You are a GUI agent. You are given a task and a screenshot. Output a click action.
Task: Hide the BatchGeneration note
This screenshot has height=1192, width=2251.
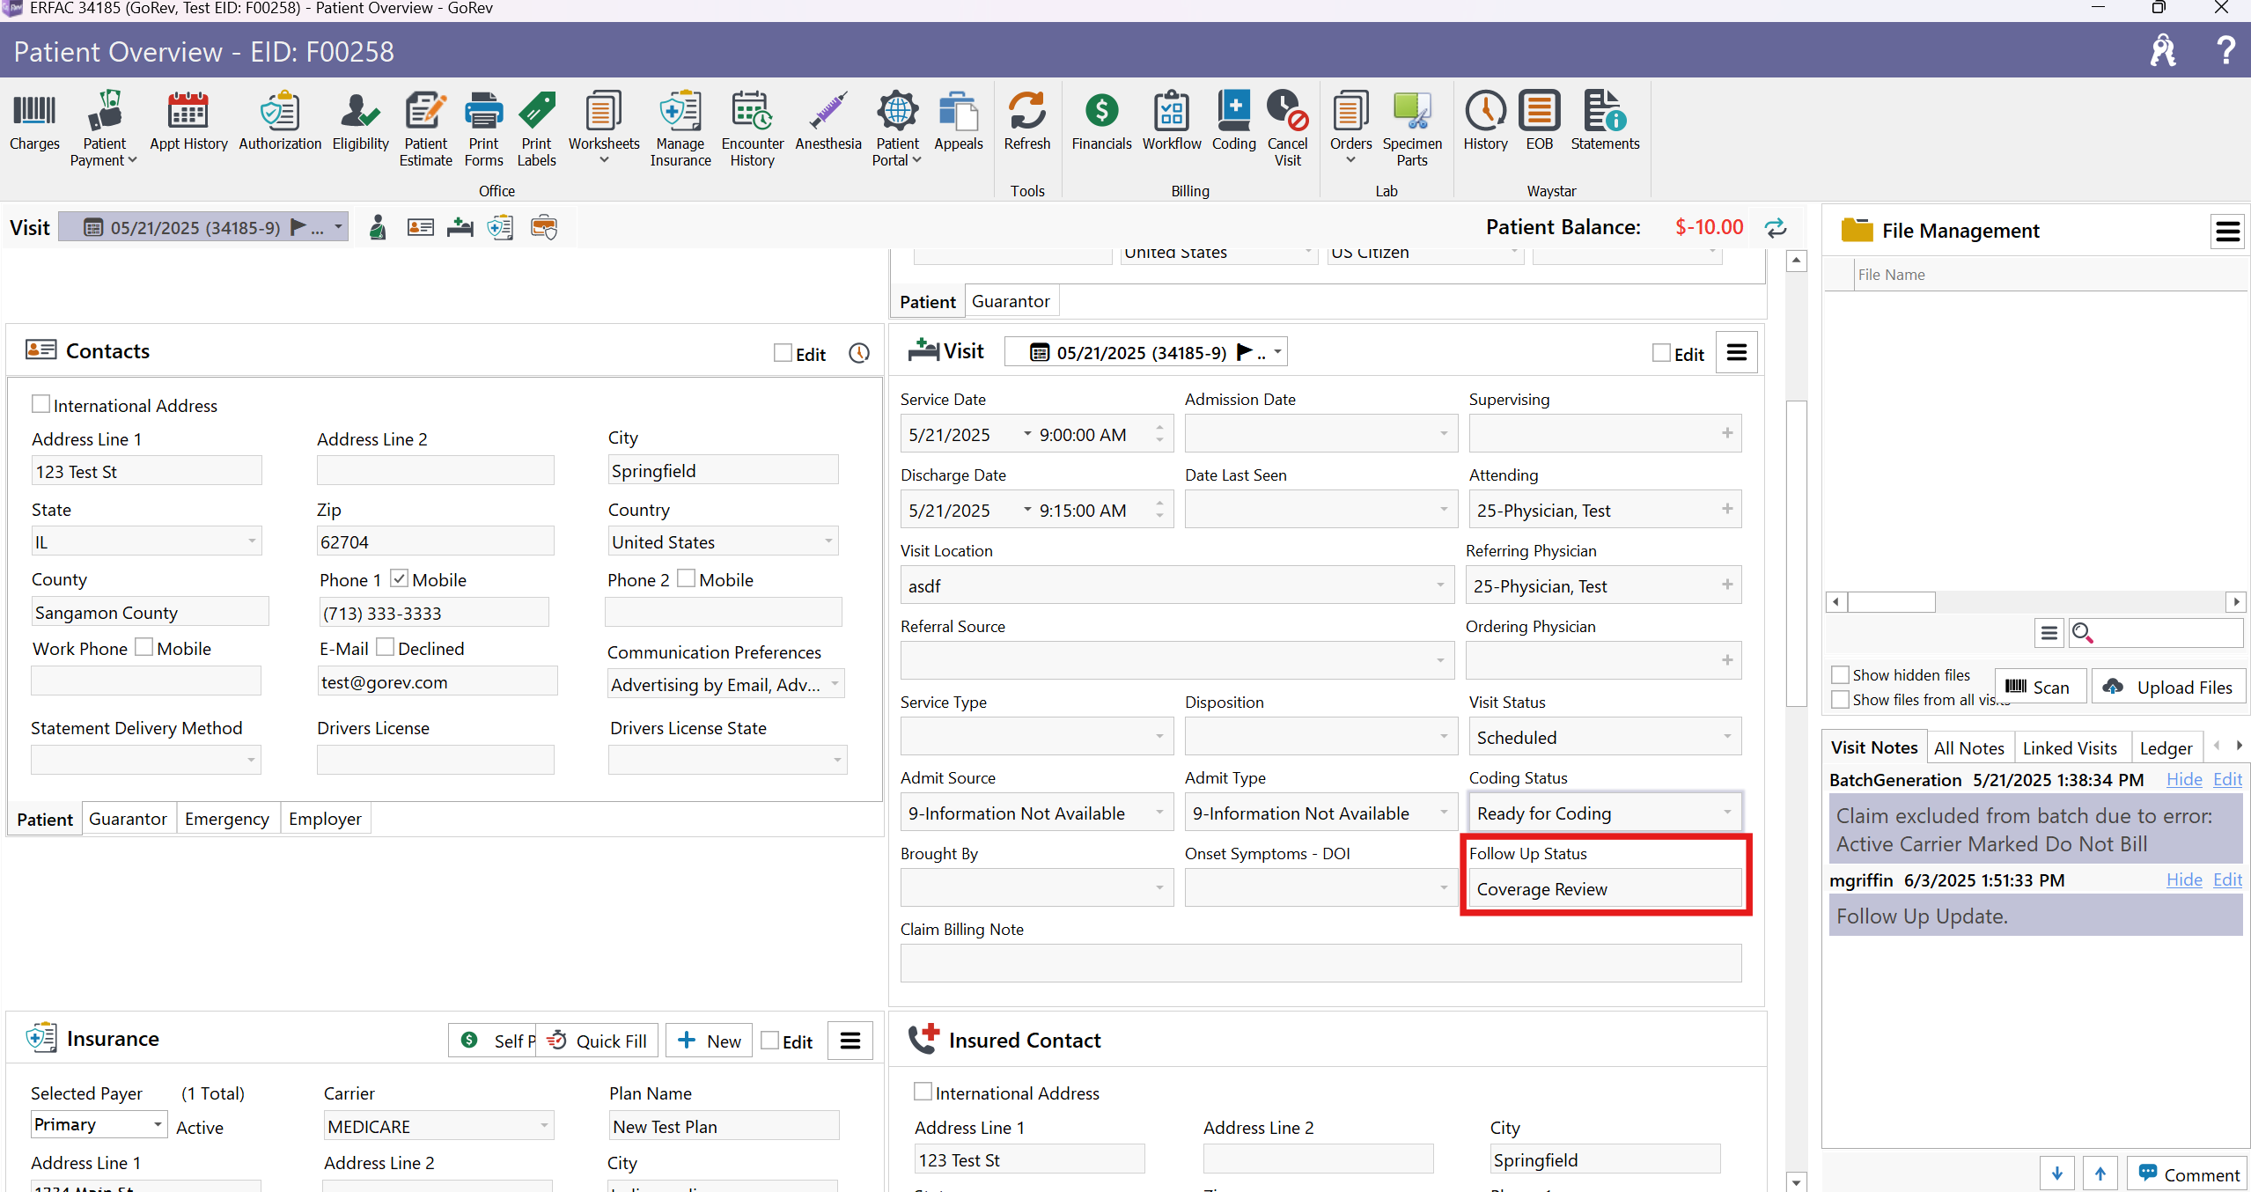(x=2183, y=779)
